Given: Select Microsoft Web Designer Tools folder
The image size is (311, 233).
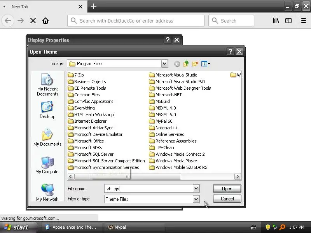Looking at the screenshot, I should [x=180, y=88].
